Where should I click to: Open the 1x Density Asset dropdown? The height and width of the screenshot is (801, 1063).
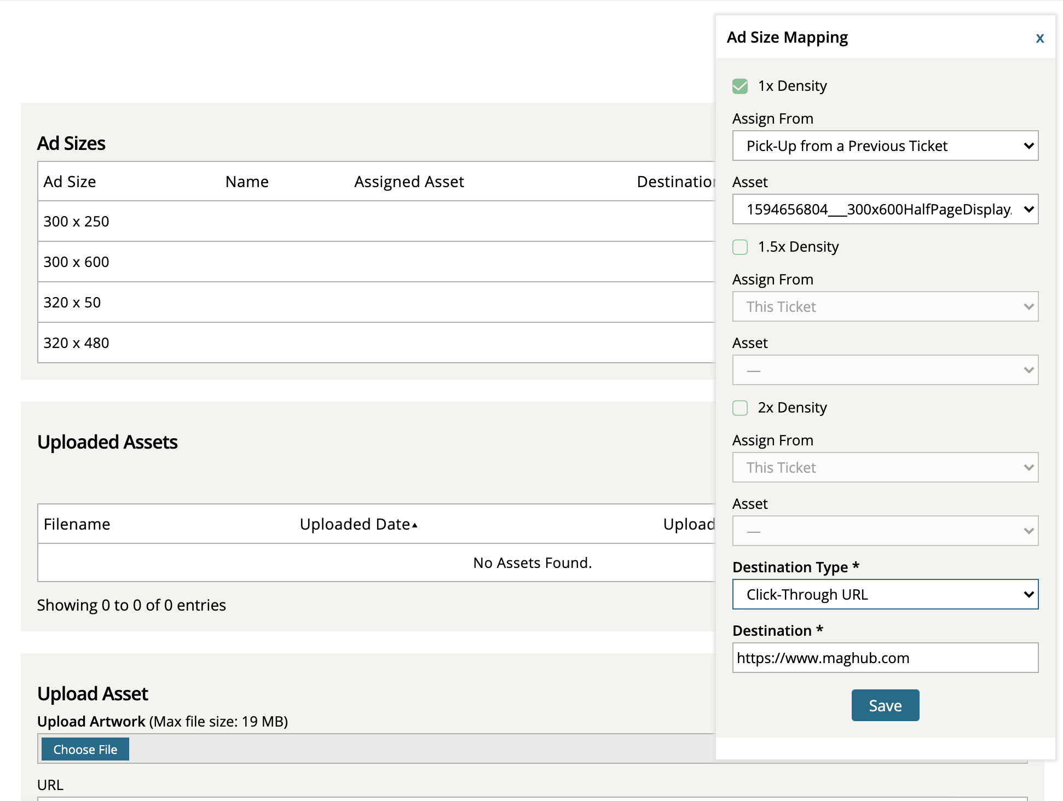point(885,210)
